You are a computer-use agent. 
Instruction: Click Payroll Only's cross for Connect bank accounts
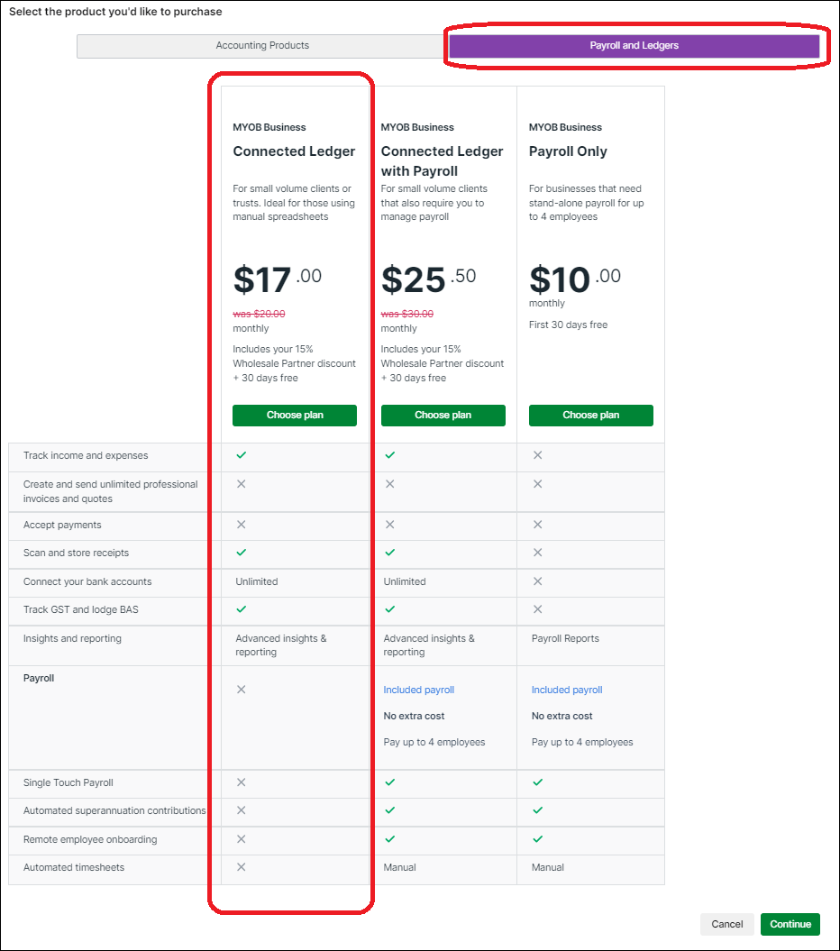tap(537, 581)
